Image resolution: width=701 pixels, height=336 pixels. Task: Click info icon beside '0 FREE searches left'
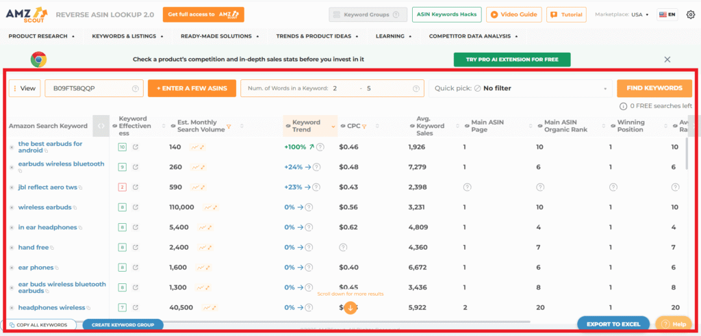[623, 106]
